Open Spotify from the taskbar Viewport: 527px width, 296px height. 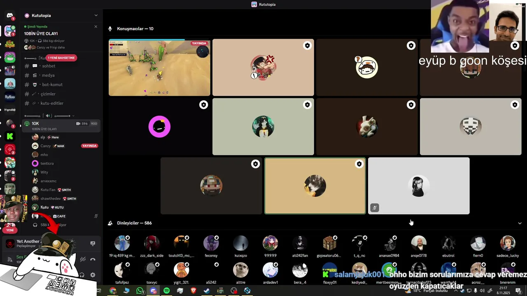[167, 291]
